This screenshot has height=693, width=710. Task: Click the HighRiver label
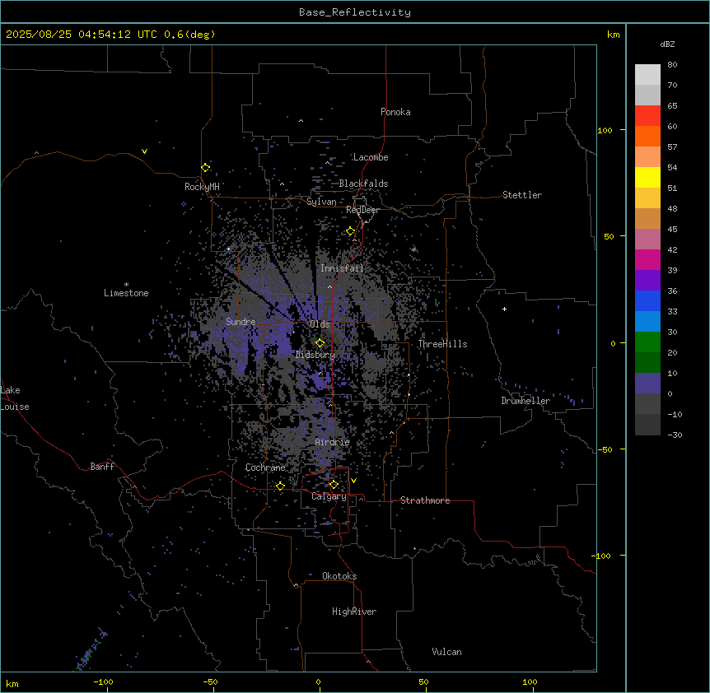354,612
